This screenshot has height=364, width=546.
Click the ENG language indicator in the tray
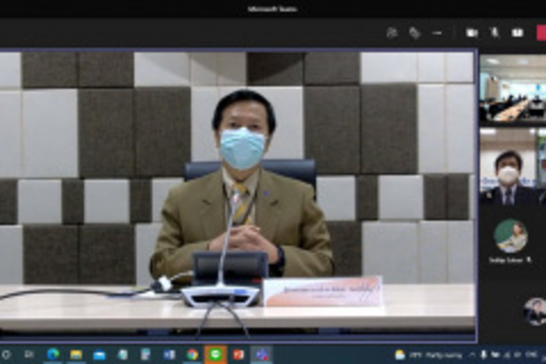[x=531, y=355]
